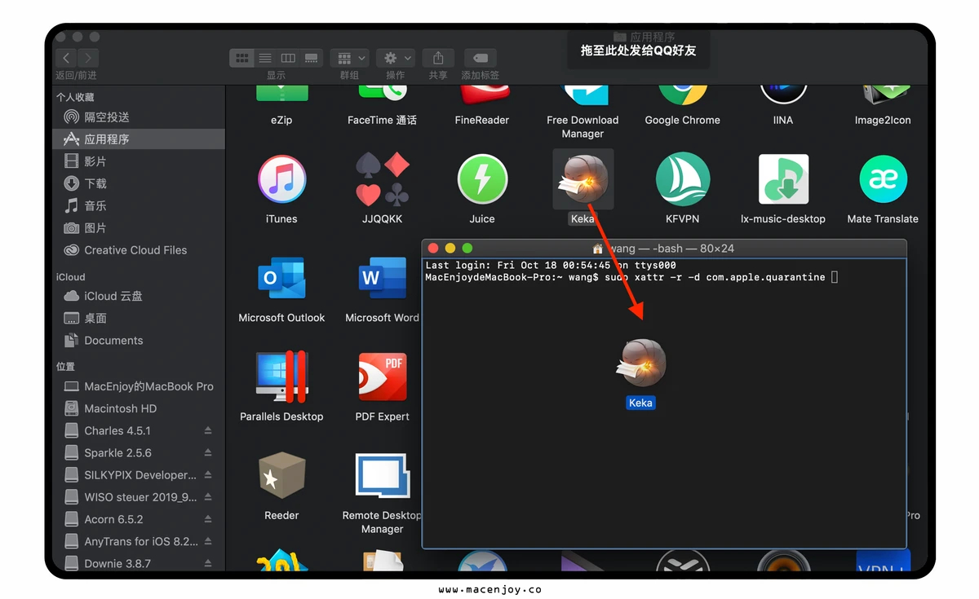Select the Mate Translate app icon
This screenshot has height=599, width=979.
(883, 179)
